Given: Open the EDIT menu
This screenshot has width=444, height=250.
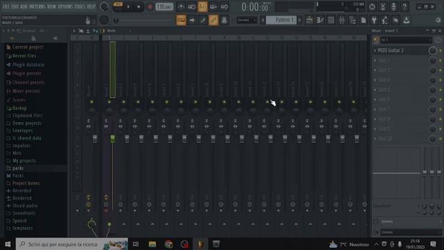Looking at the screenshot, I should tap(15, 6).
